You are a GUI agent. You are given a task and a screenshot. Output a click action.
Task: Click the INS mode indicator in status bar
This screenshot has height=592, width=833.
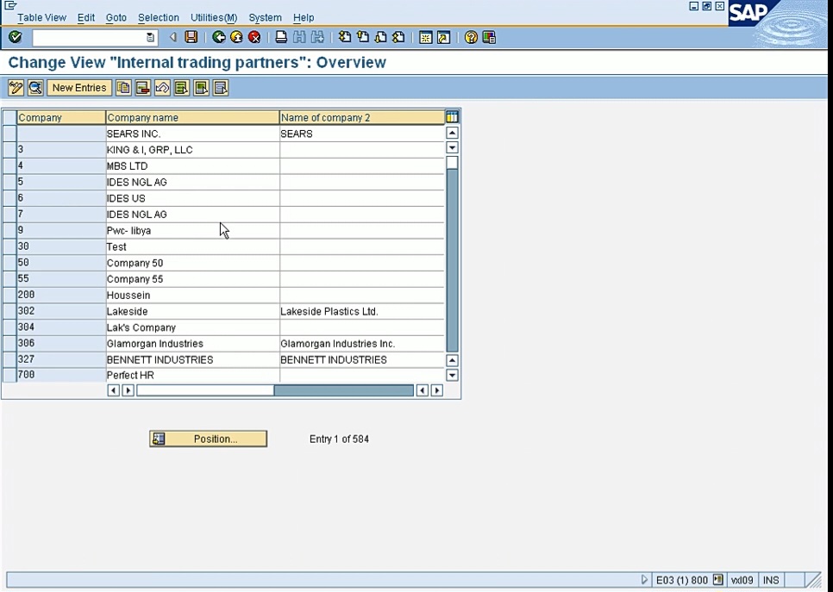[771, 580]
